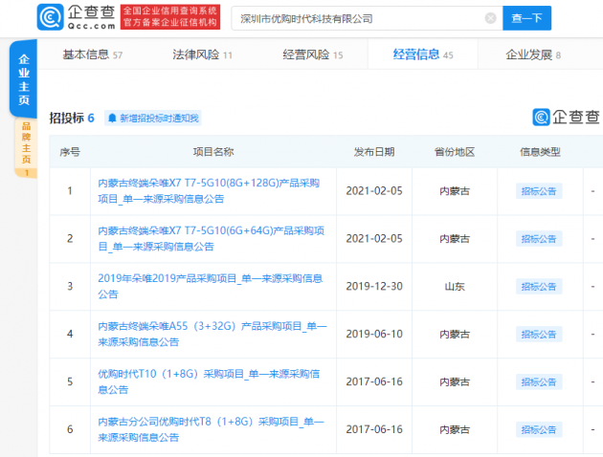The image size is (603, 457).
Task: Click the 省份地区 column header
Action: [455, 152]
